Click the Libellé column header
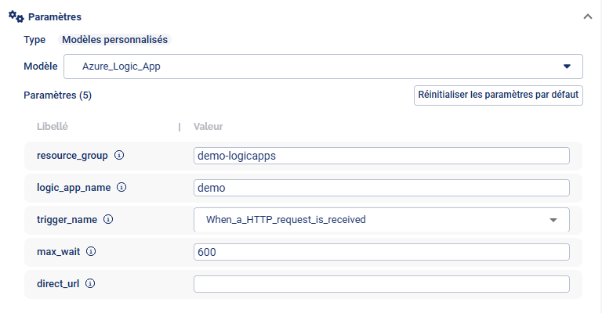The image size is (602, 313). [x=53, y=126]
